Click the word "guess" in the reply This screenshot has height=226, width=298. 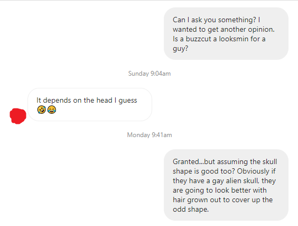pyautogui.click(x=128, y=101)
